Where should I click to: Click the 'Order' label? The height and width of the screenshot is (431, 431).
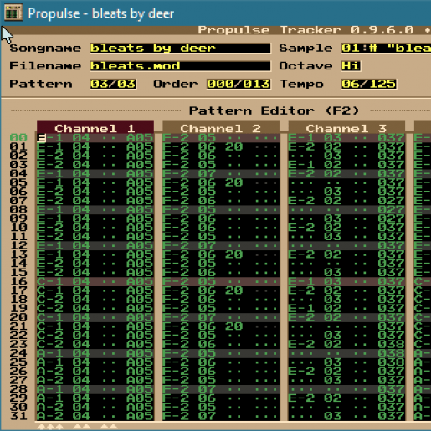175,84
